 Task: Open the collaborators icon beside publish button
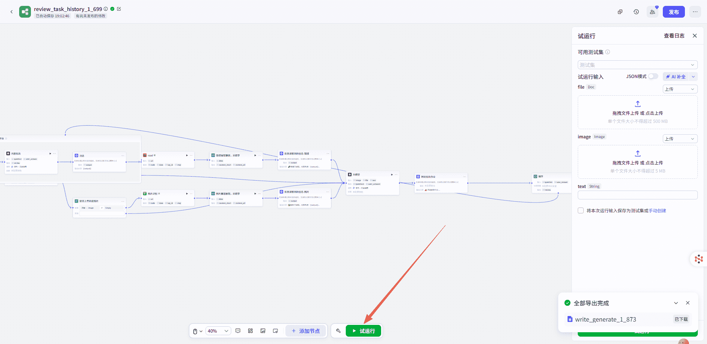[x=653, y=12]
